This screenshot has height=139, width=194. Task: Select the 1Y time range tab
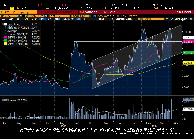(42, 19)
